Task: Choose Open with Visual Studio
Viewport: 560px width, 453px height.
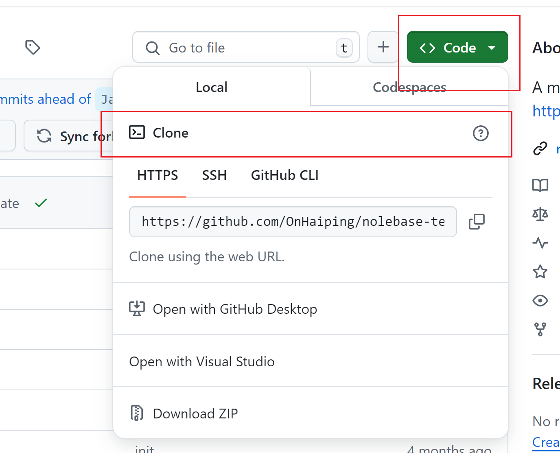Action: click(x=202, y=361)
